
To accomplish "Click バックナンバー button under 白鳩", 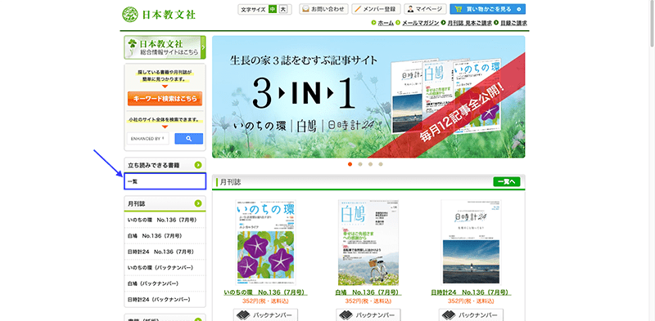I will click(368, 315).
